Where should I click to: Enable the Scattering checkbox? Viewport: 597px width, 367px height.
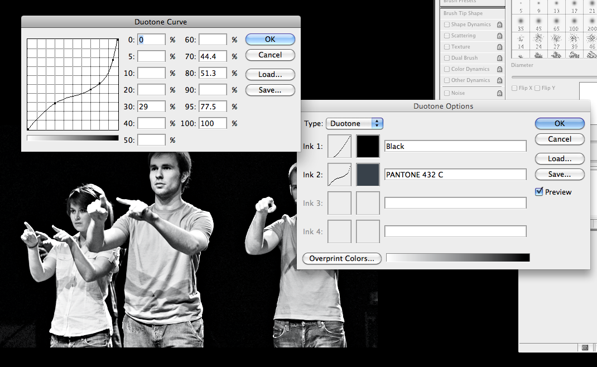[447, 36]
